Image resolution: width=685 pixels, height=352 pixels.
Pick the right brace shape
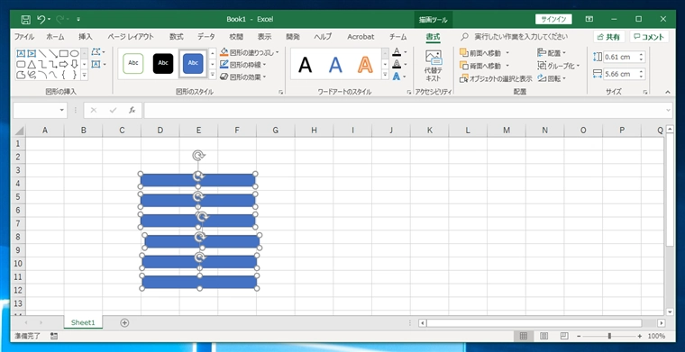point(75,75)
